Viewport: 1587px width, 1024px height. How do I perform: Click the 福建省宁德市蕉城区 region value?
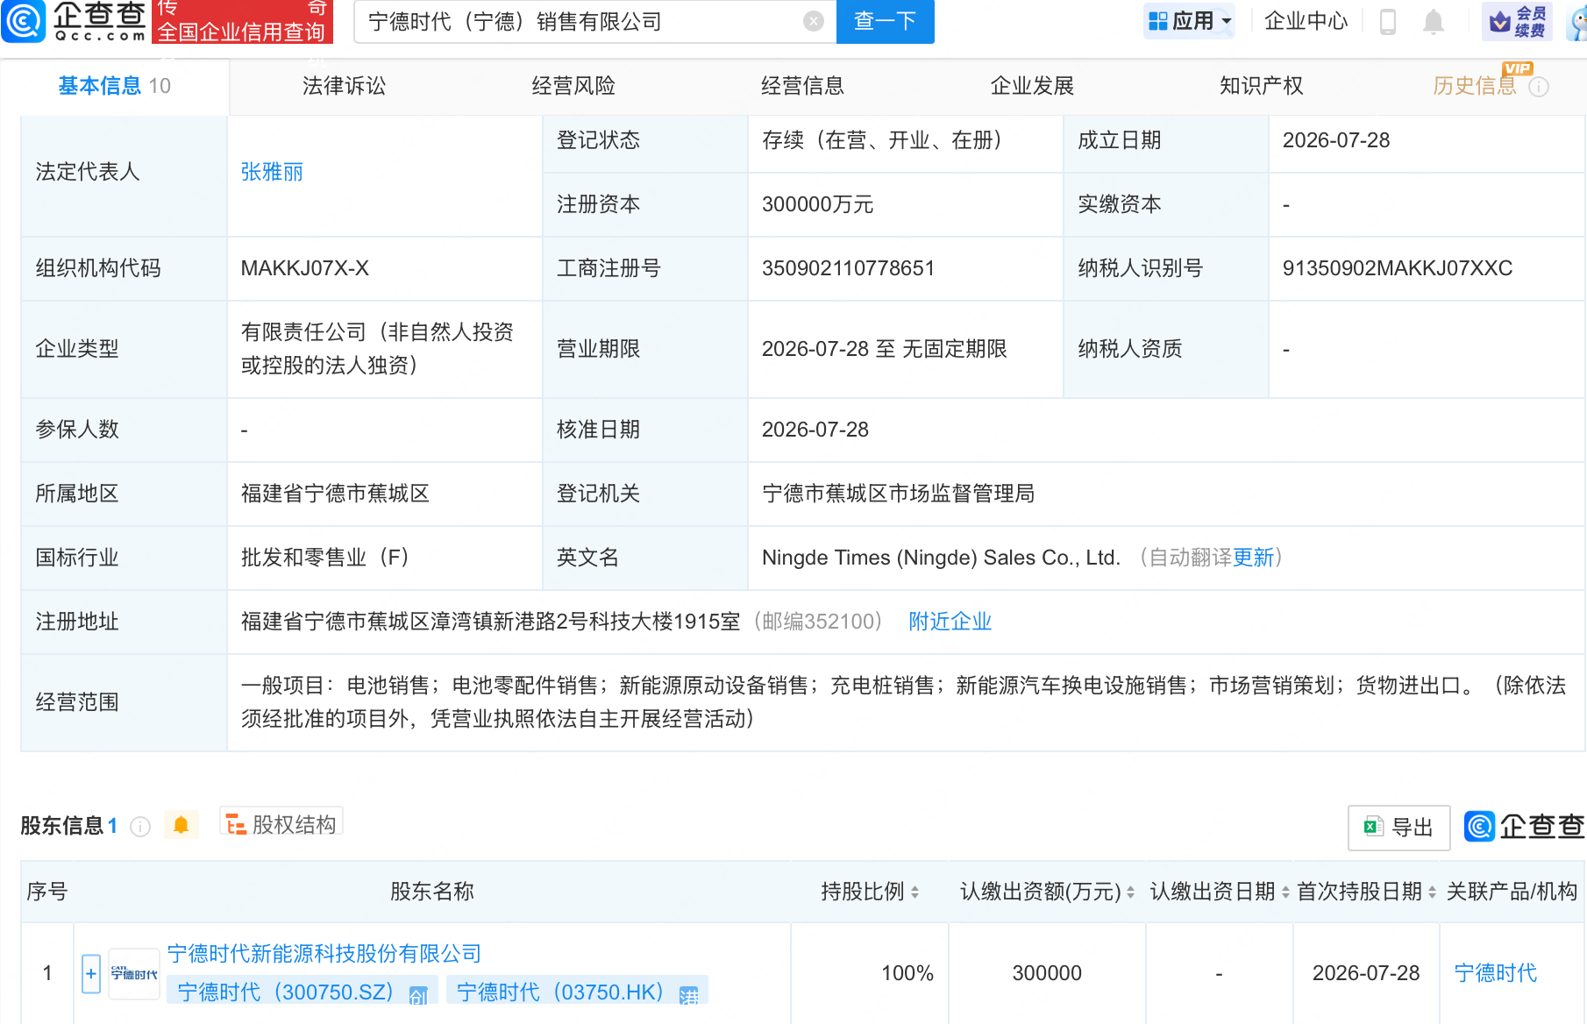click(335, 494)
